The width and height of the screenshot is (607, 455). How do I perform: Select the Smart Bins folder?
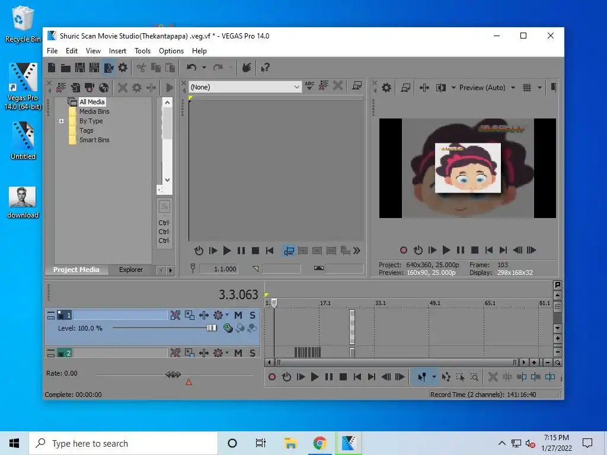(x=94, y=140)
